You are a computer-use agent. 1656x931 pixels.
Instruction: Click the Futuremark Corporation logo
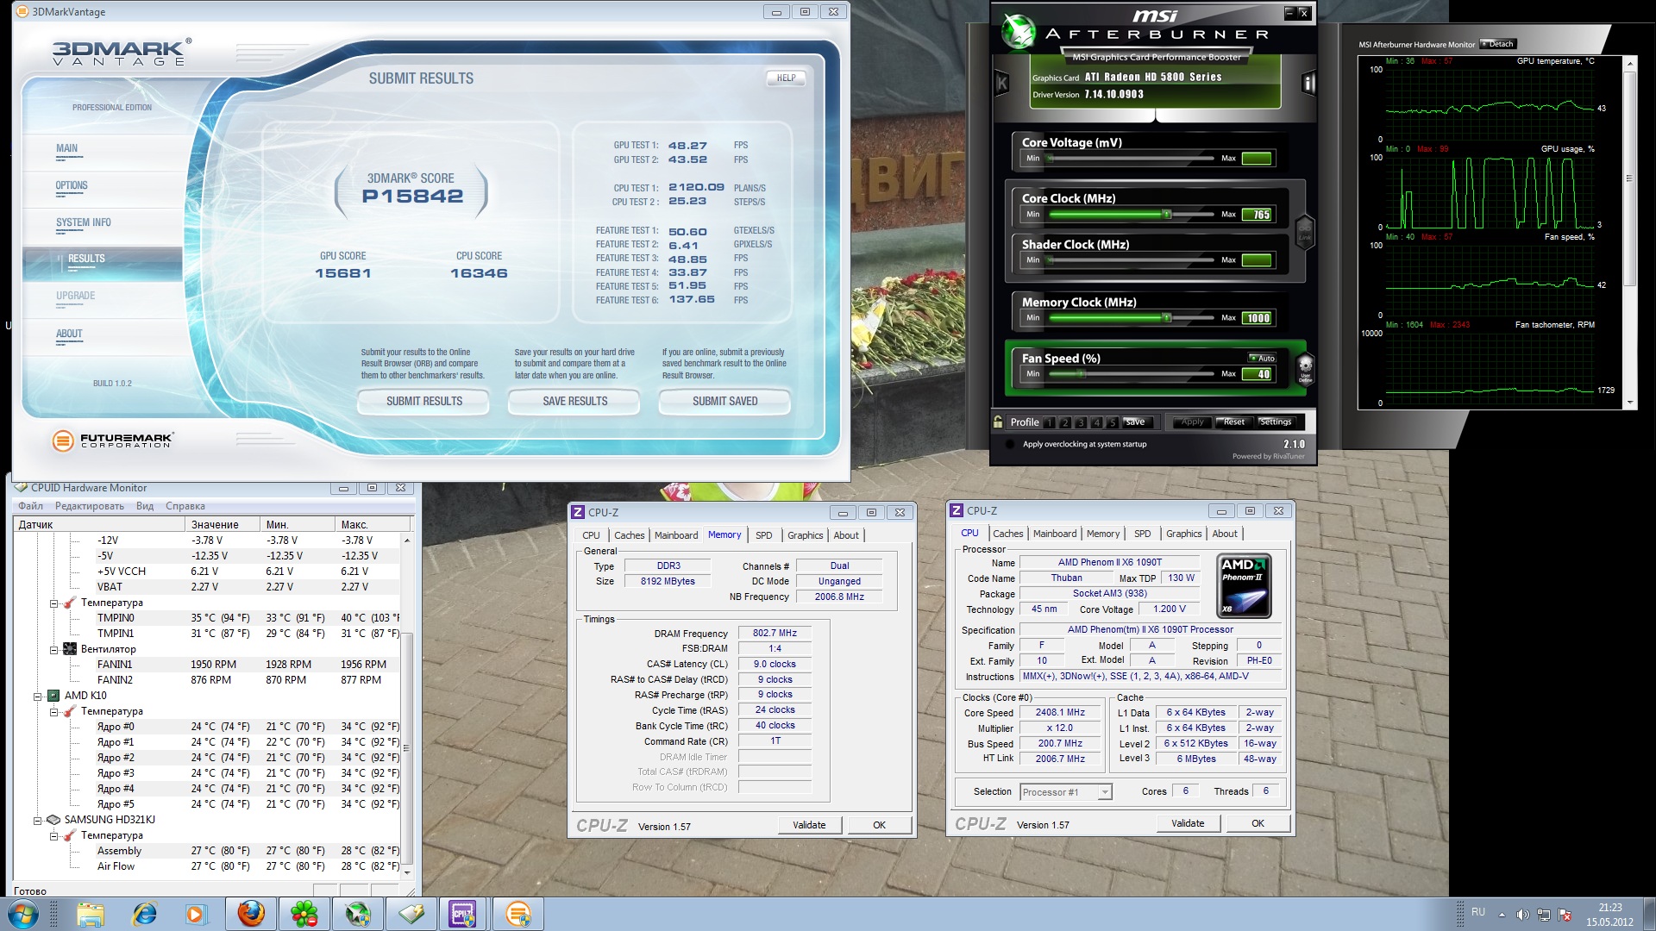tap(112, 441)
